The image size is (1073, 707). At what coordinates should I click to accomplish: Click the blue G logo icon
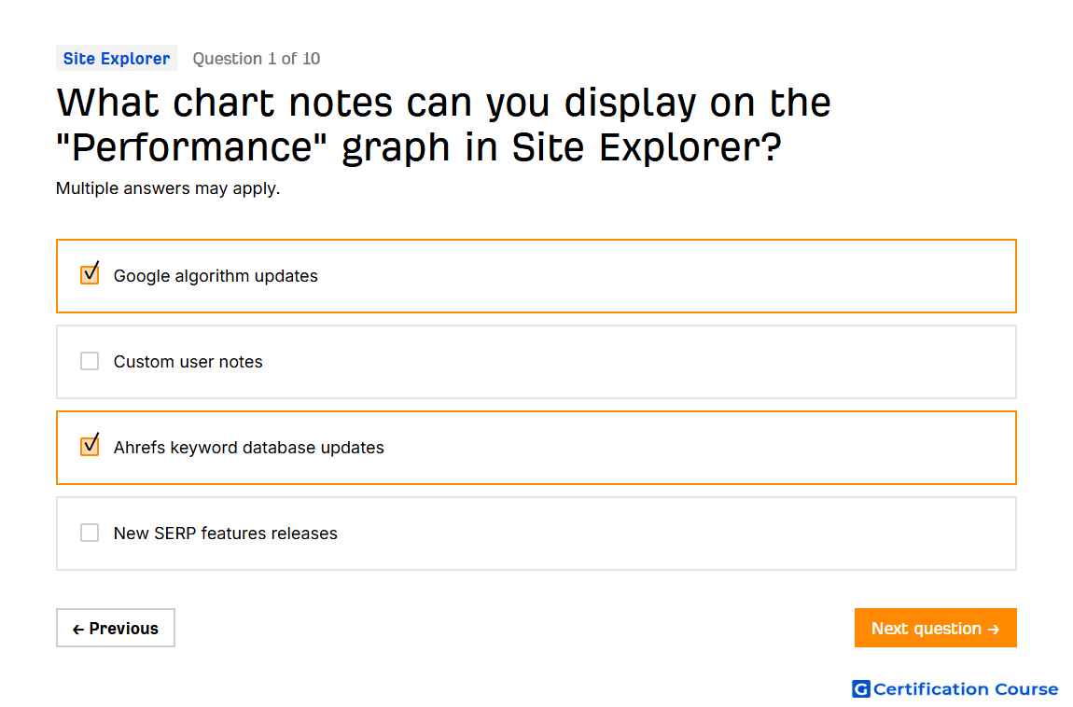pyautogui.click(x=861, y=688)
